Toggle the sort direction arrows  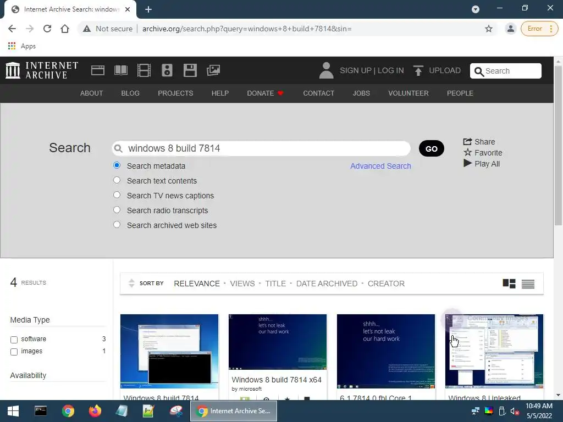coord(131,283)
